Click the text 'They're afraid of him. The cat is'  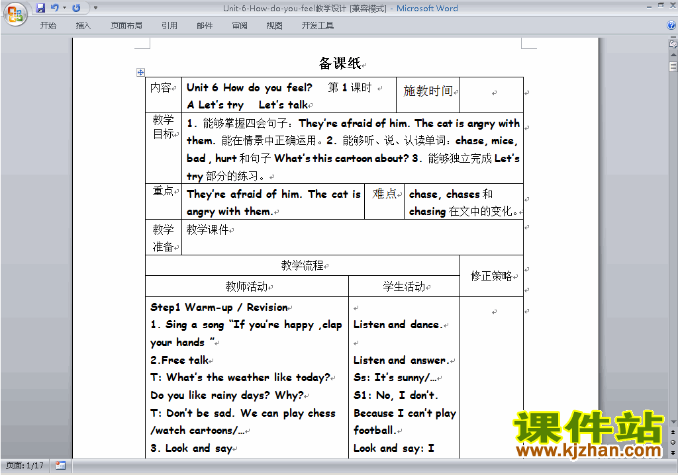click(x=273, y=194)
